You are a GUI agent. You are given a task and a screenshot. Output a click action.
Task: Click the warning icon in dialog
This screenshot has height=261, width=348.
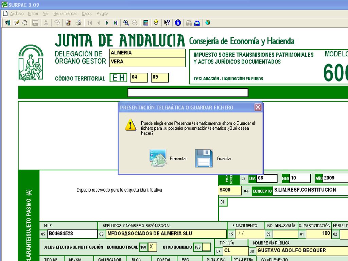tap(130, 125)
